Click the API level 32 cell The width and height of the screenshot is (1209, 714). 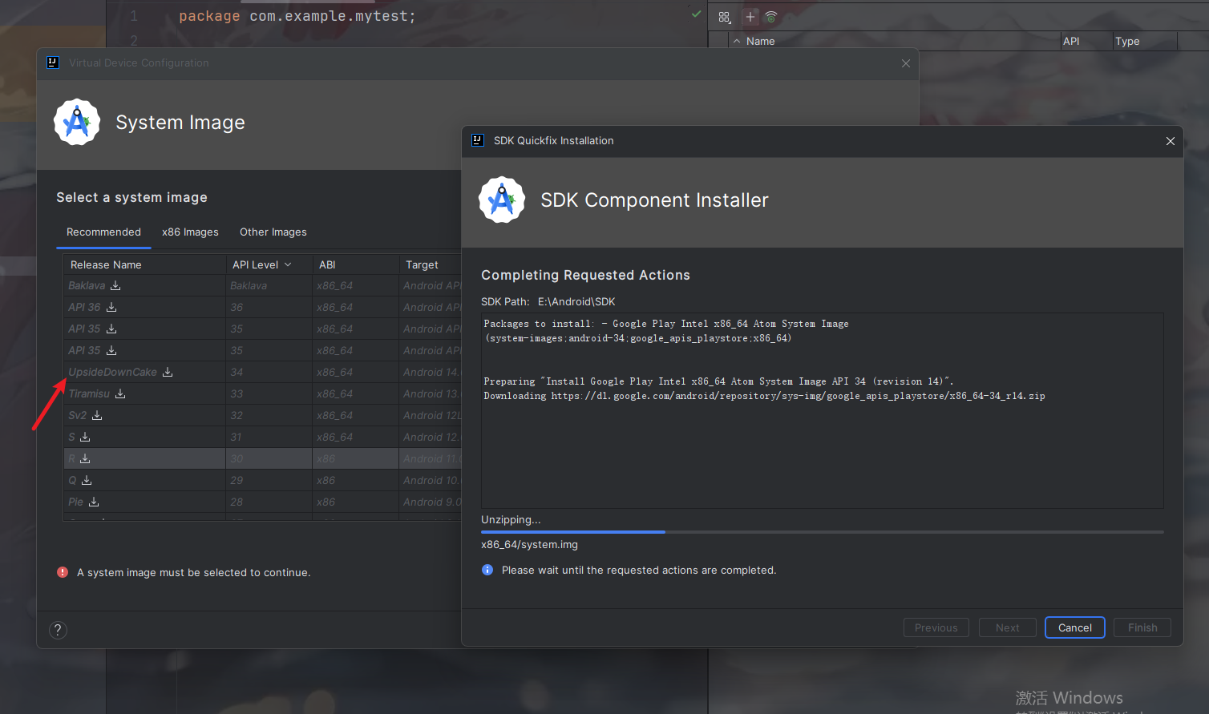[x=269, y=415]
